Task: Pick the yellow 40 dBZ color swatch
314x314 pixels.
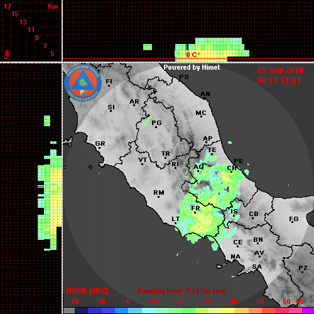Action: point(229,311)
